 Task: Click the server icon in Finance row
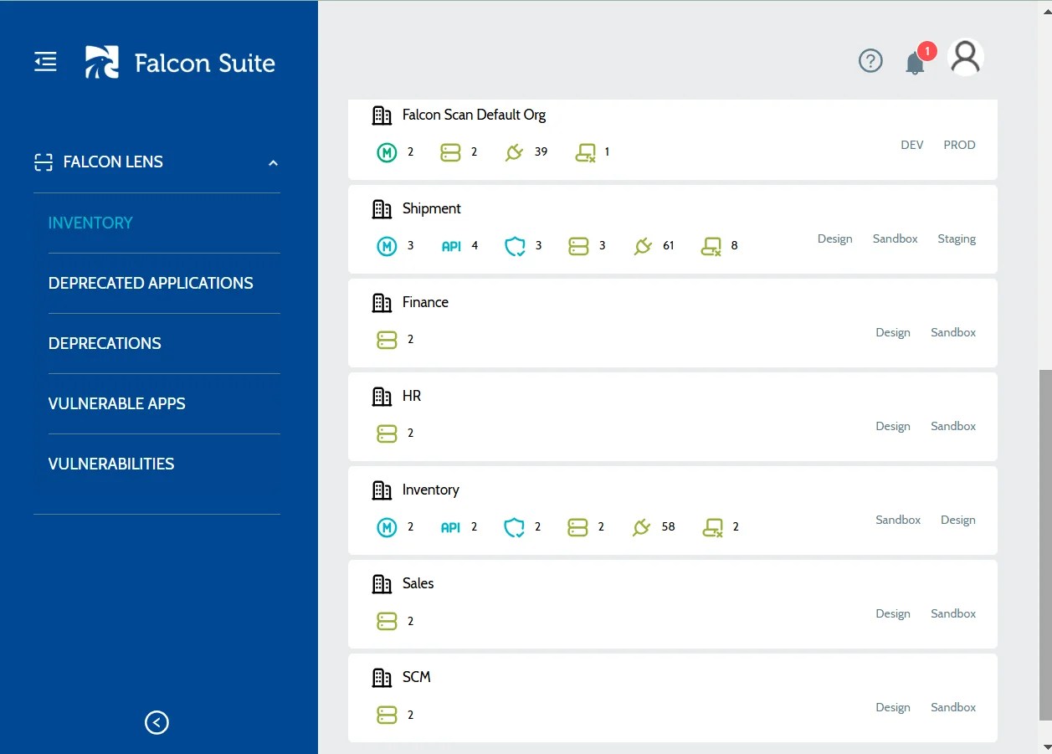point(387,340)
